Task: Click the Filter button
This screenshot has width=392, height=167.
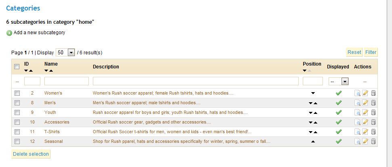Action: pyautogui.click(x=371, y=52)
